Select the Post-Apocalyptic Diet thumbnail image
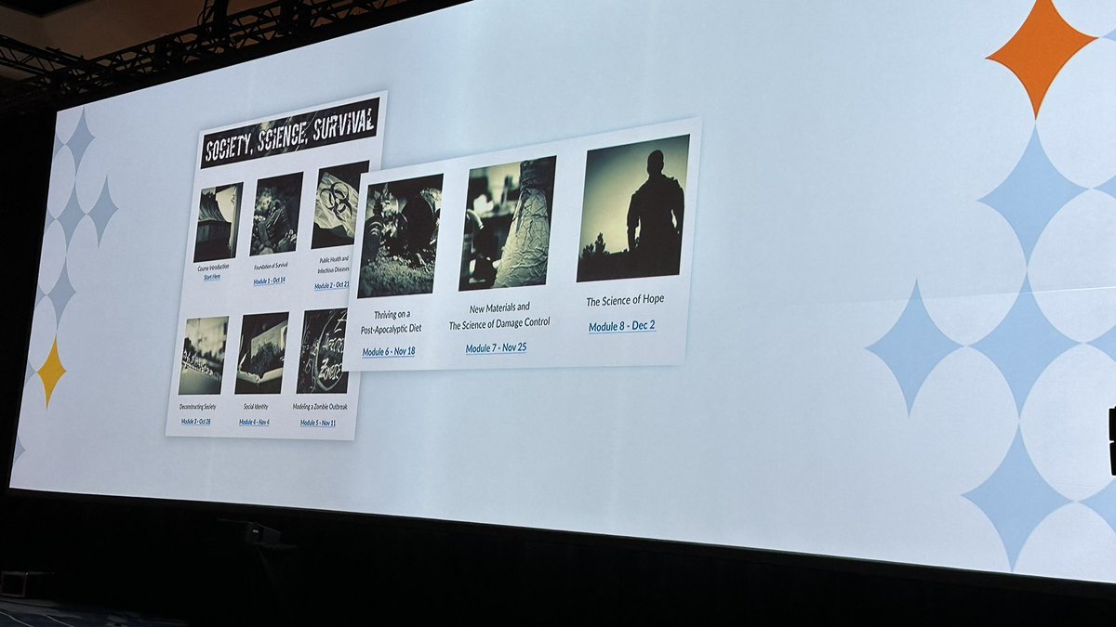This screenshot has width=1116, height=627. pyautogui.click(x=400, y=235)
